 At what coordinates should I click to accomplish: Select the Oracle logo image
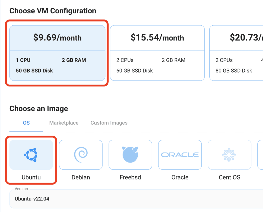coord(180,155)
